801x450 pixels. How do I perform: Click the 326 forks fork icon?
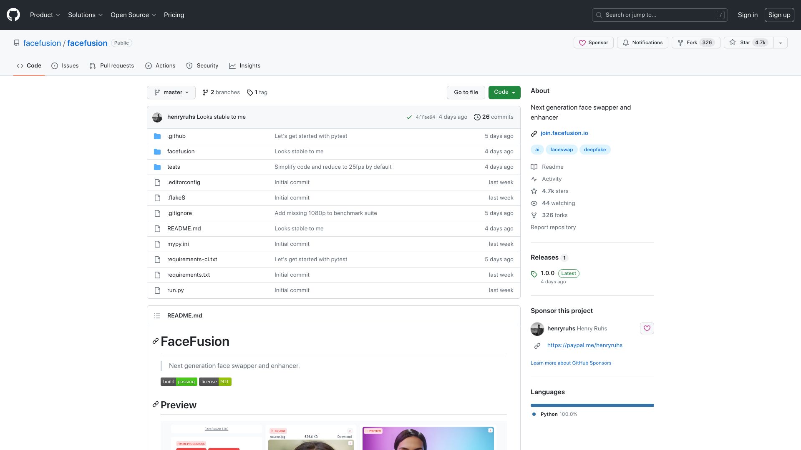534,215
